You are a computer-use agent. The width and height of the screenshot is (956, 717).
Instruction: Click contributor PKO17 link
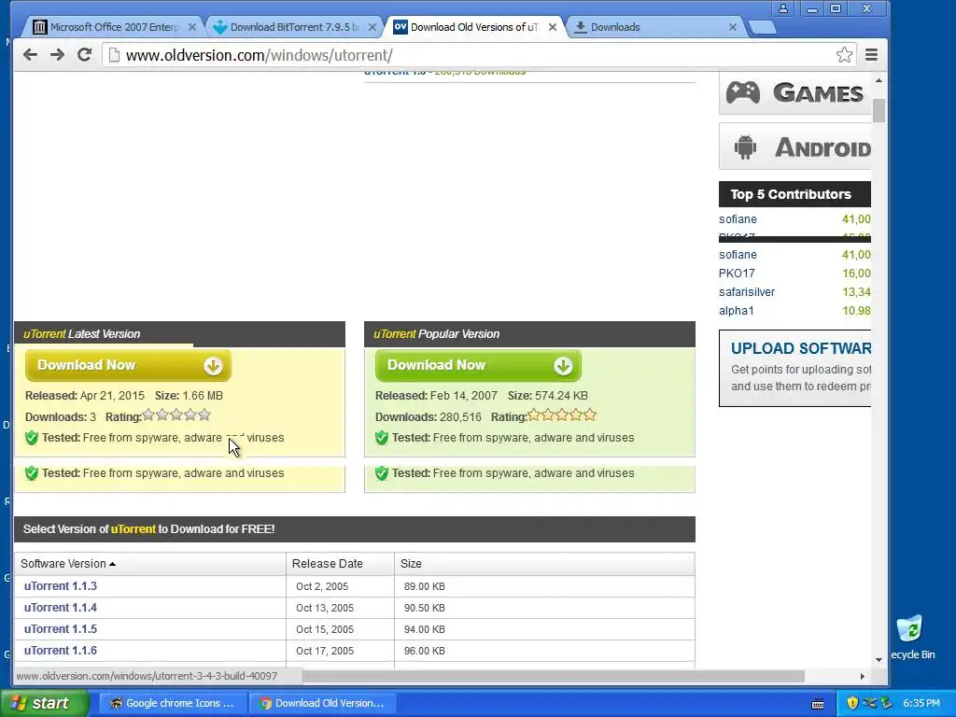[x=737, y=274]
